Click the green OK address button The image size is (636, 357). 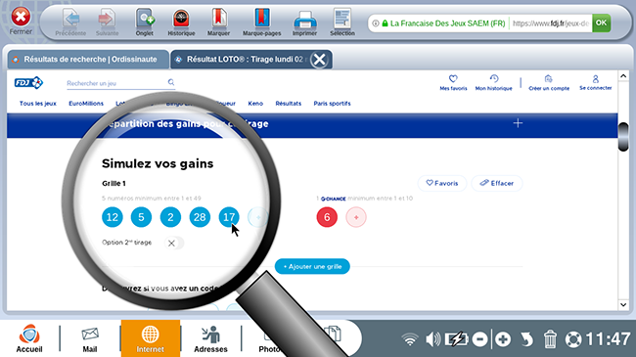(x=601, y=22)
